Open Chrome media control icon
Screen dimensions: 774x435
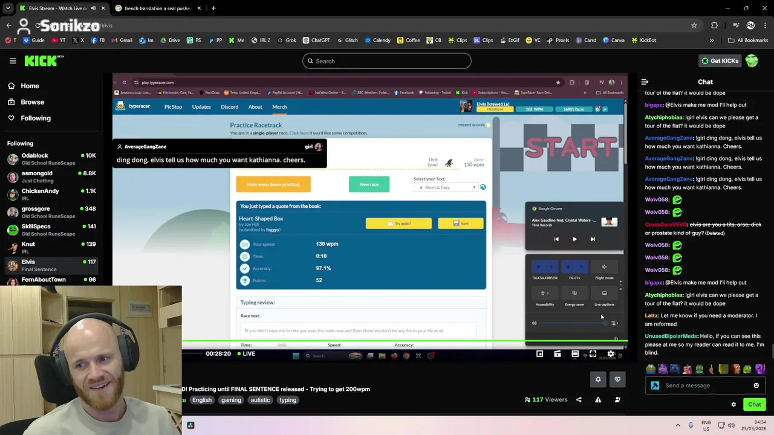(x=736, y=25)
